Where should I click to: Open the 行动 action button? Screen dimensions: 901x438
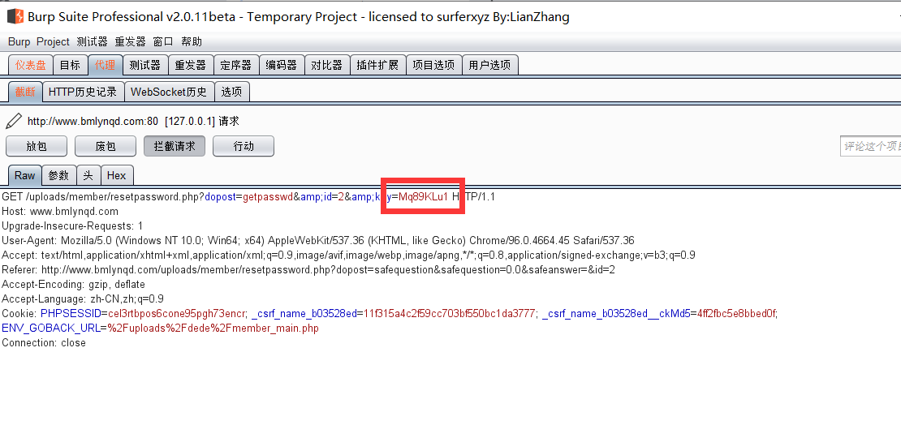tap(244, 146)
